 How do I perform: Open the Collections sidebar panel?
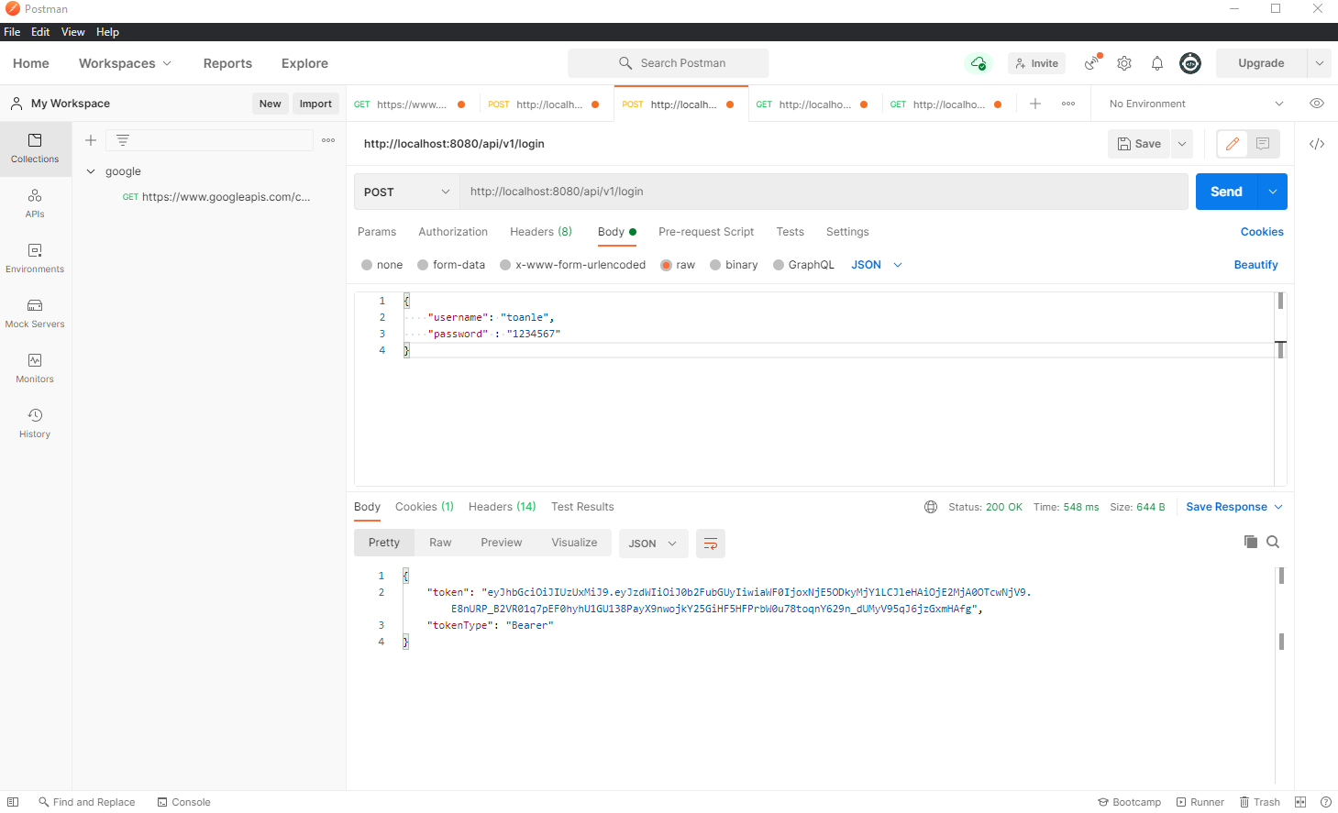pos(35,148)
